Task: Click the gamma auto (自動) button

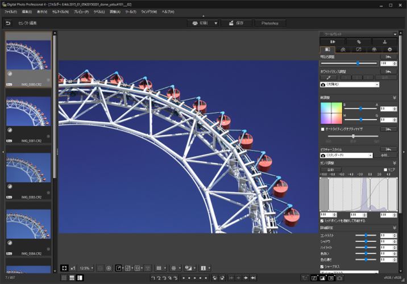Action: tap(331, 170)
